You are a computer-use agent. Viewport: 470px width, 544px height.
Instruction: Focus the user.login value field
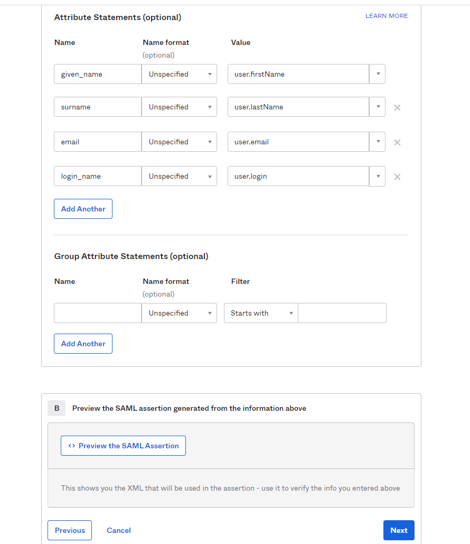[x=298, y=176]
